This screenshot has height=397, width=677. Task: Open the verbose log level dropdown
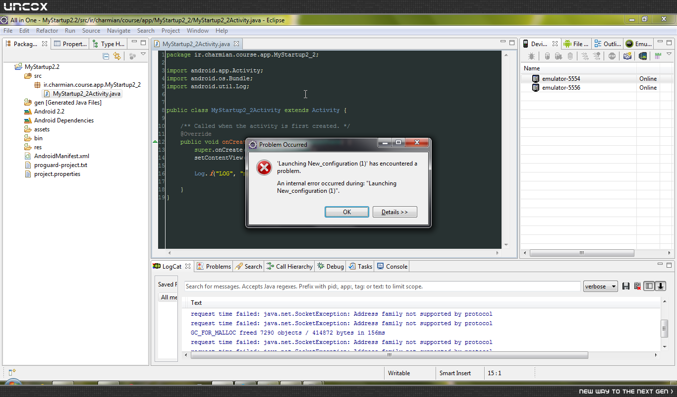tap(601, 286)
